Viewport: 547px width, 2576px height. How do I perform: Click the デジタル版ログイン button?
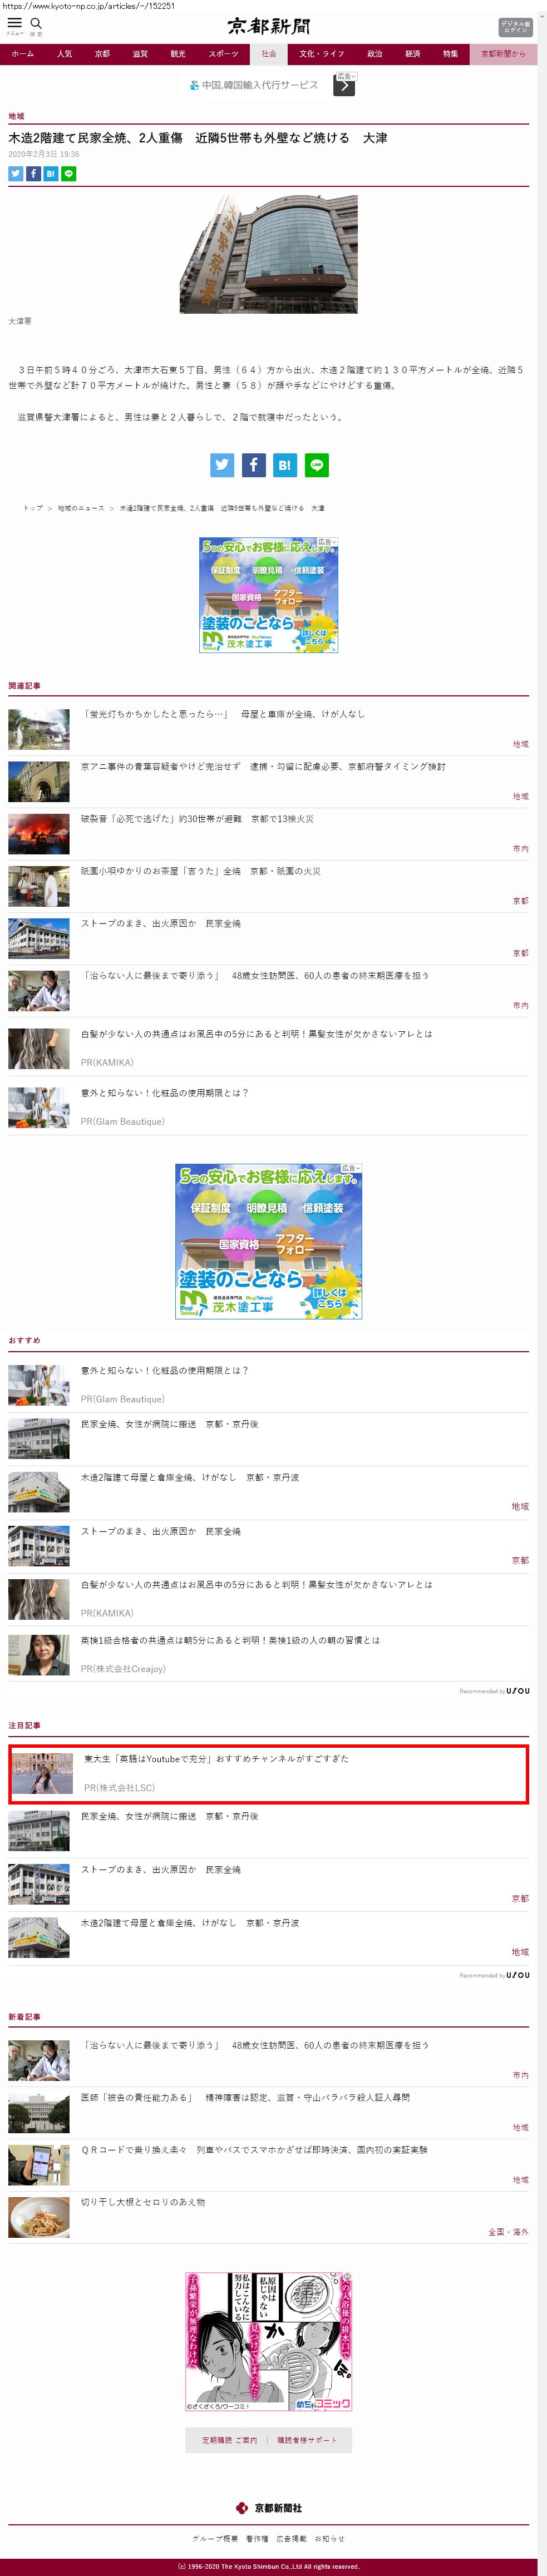515,27
